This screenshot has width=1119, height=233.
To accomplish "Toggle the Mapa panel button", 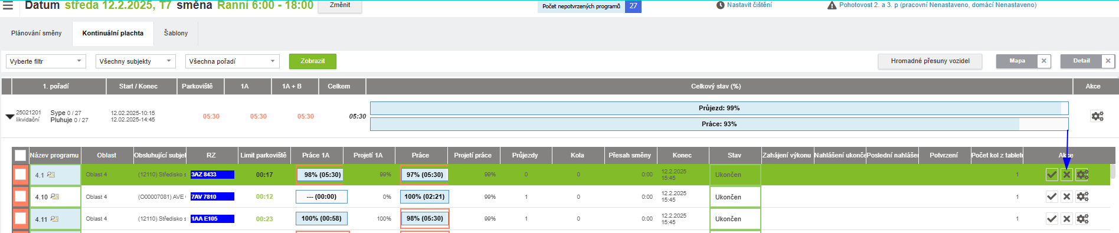I will pyautogui.click(x=1017, y=61).
